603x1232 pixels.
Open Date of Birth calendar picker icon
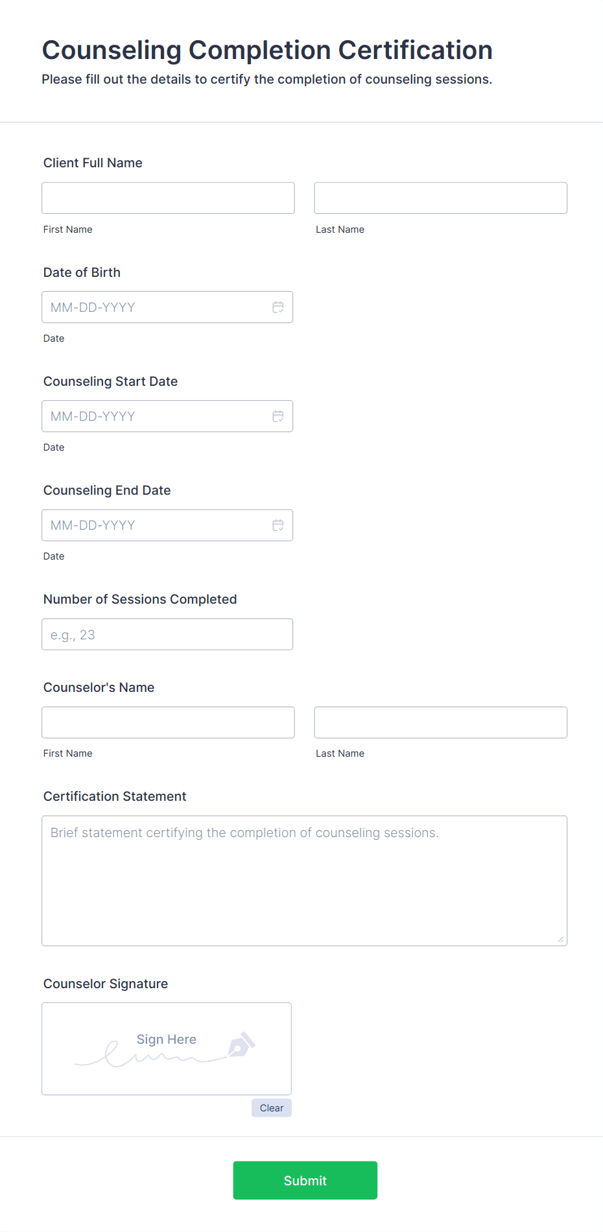(x=278, y=307)
